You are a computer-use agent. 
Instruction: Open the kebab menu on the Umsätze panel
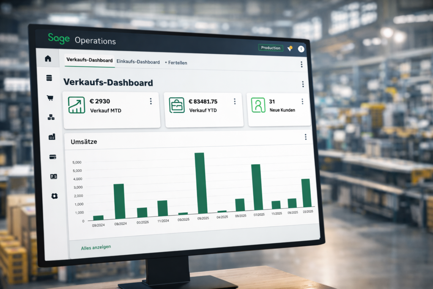[305, 137]
